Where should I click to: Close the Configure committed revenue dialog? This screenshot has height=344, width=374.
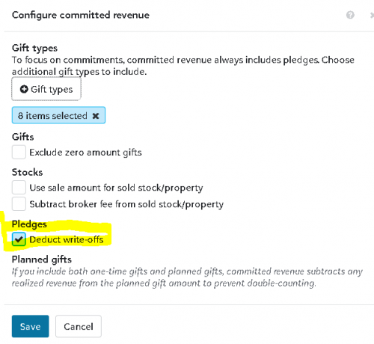(372, 16)
